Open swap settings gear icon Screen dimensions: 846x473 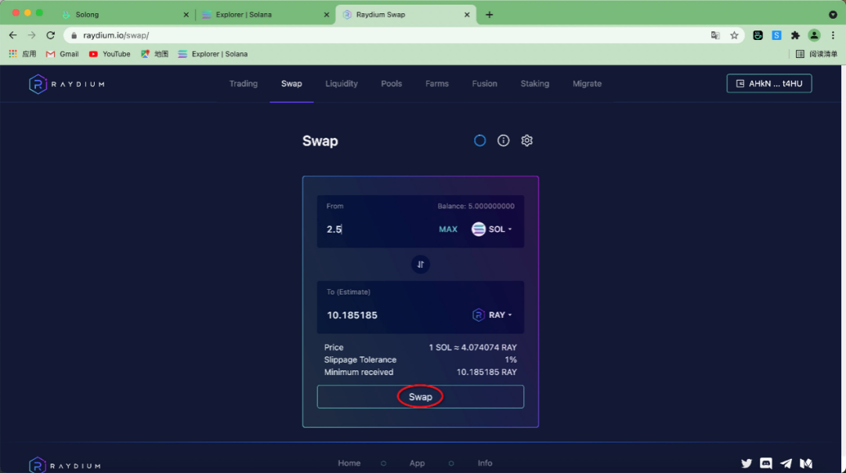[x=526, y=141]
